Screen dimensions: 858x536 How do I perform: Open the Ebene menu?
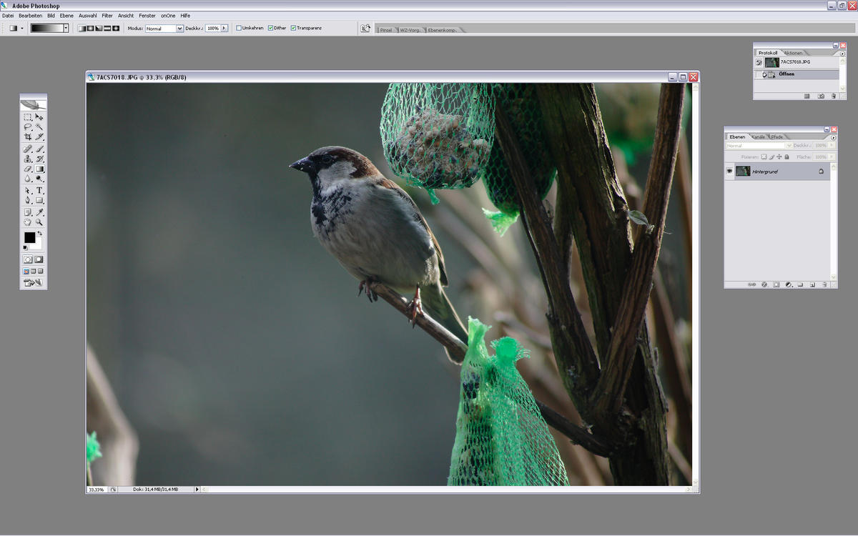coord(66,16)
